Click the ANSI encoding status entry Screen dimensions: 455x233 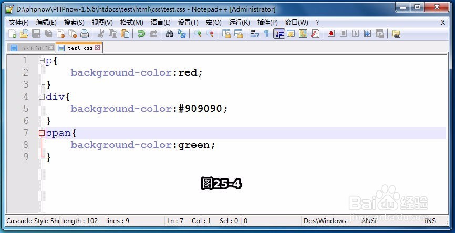(x=369, y=221)
